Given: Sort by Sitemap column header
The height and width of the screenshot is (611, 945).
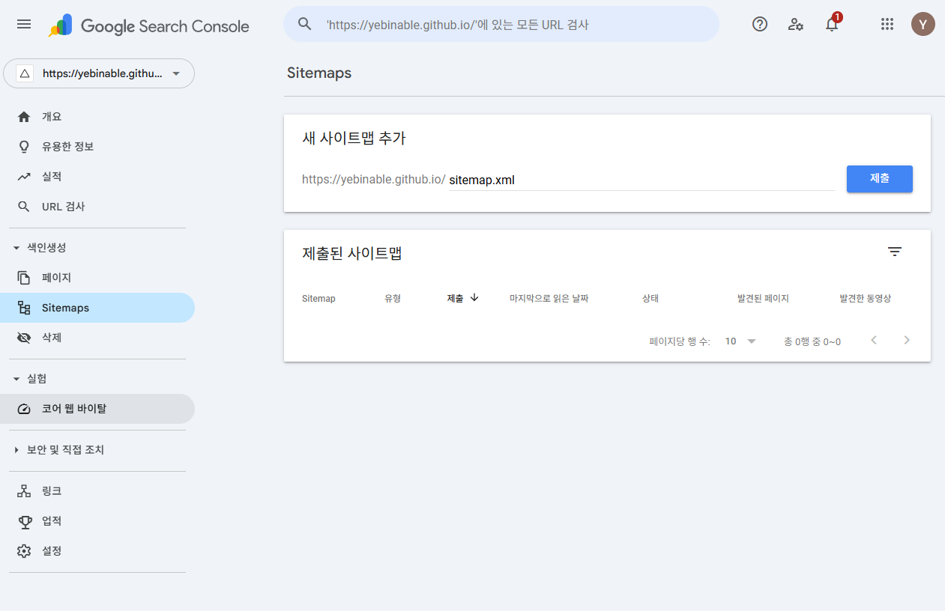Looking at the screenshot, I should click(x=318, y=298).
